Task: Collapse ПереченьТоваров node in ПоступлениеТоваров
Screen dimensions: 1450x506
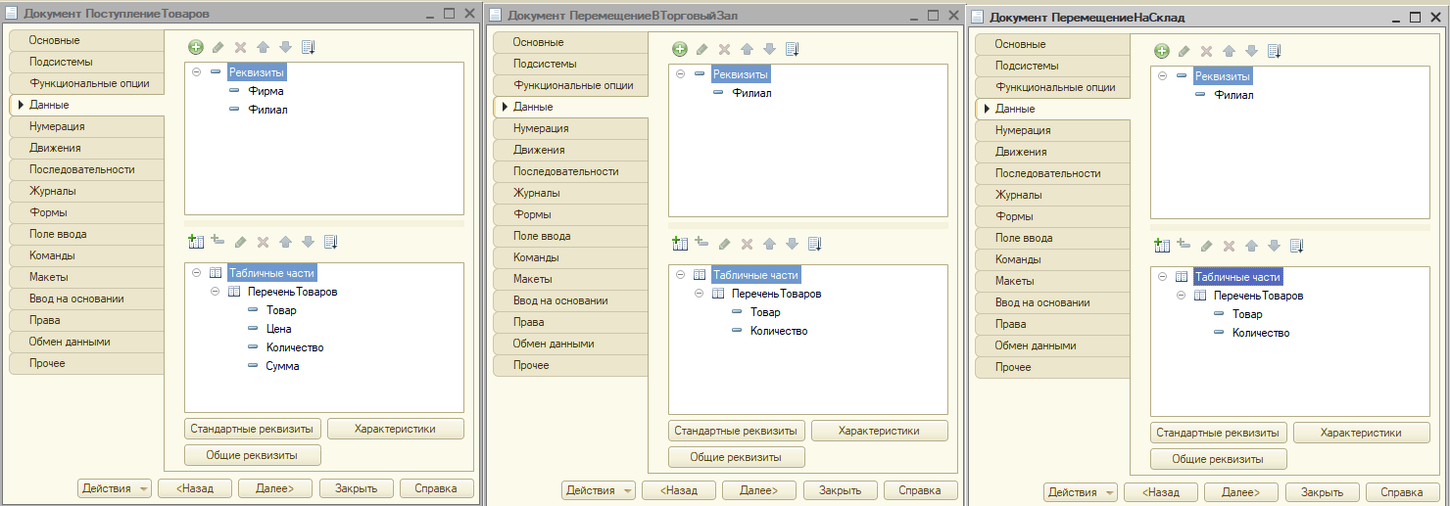Action: [215, 292]
